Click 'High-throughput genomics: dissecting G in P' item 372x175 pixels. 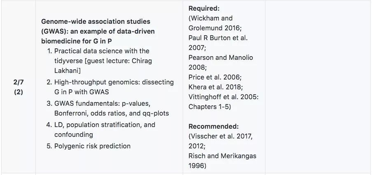coord(114,82)
